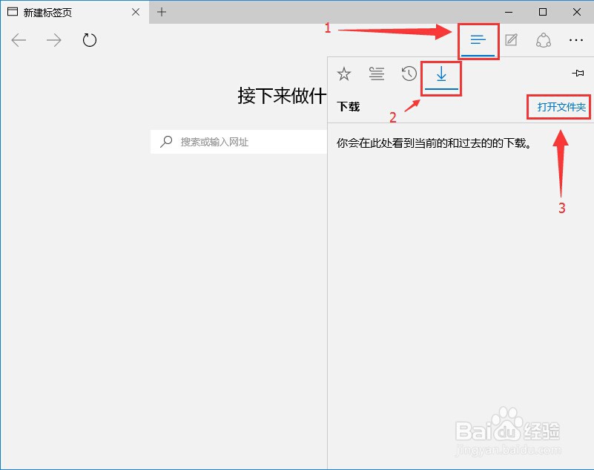
Task: Open the More actions ellipsis menu
Action: point(575,40)
